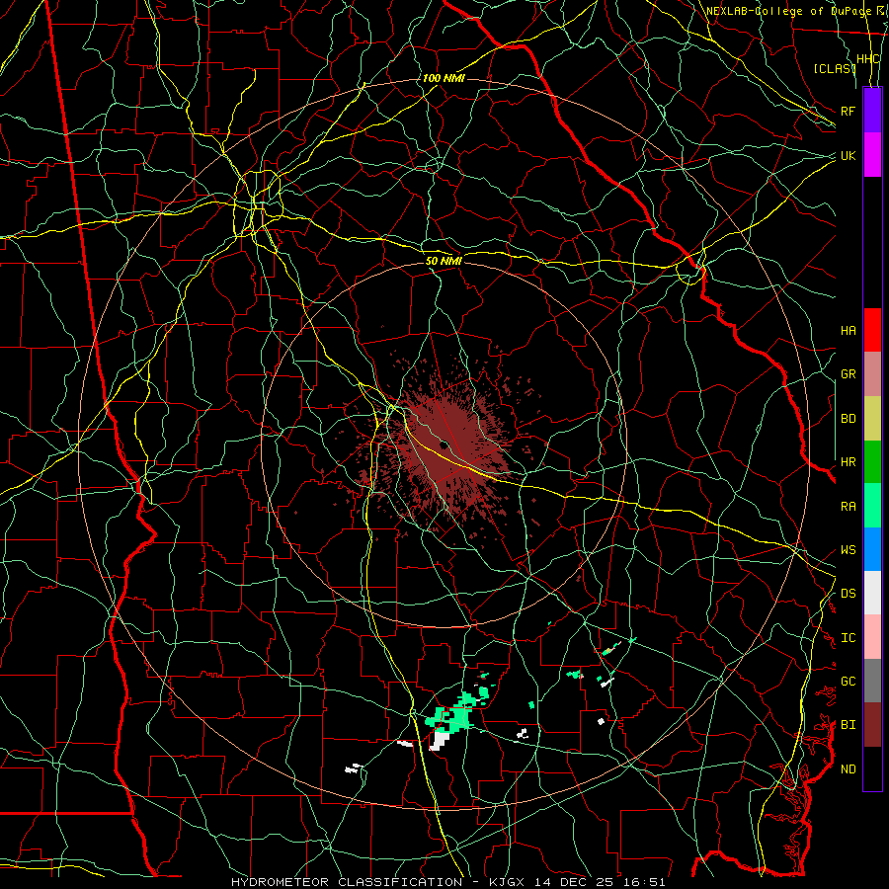The image size is (889, 889).
Task: Select the GR pink legend color block
Action: [872, 373]
